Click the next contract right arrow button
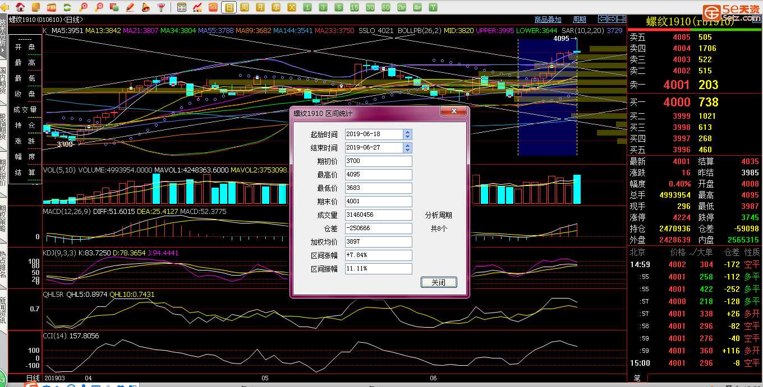The image size is (763, 387). pyautogui.click(x=612, y=19)
